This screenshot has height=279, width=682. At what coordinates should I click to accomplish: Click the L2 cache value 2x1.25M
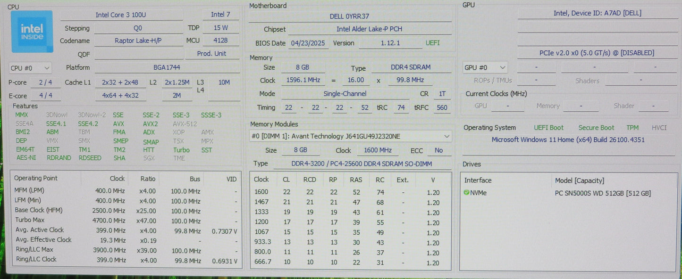[x=177, y=82]
